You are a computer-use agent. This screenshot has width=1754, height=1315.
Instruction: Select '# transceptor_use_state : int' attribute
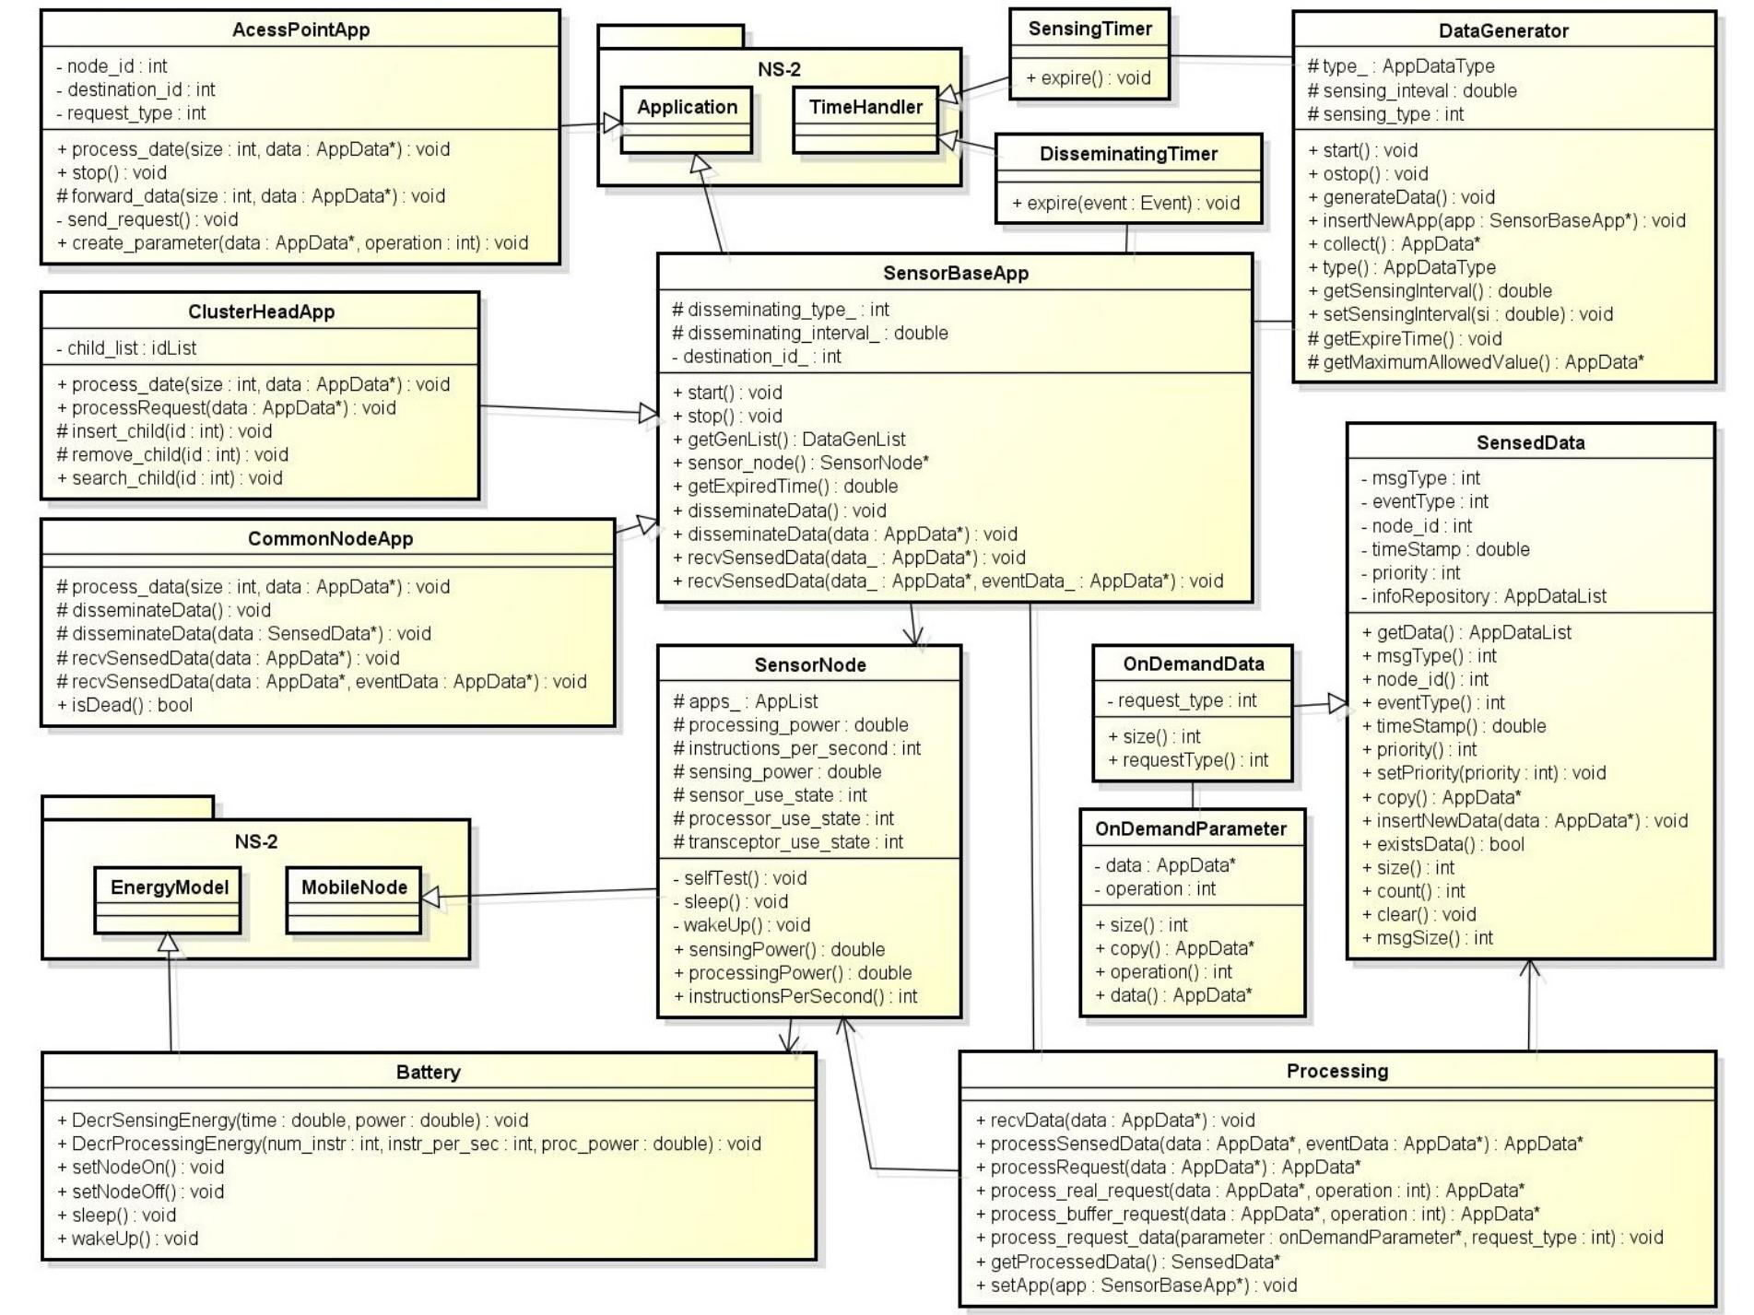click(x=788, y=842)
